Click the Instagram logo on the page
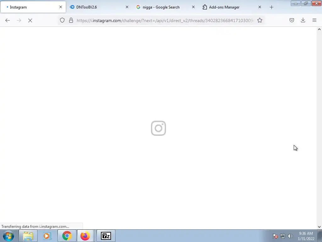This screenshot has height=242, width=322. [x=158, y=128]
